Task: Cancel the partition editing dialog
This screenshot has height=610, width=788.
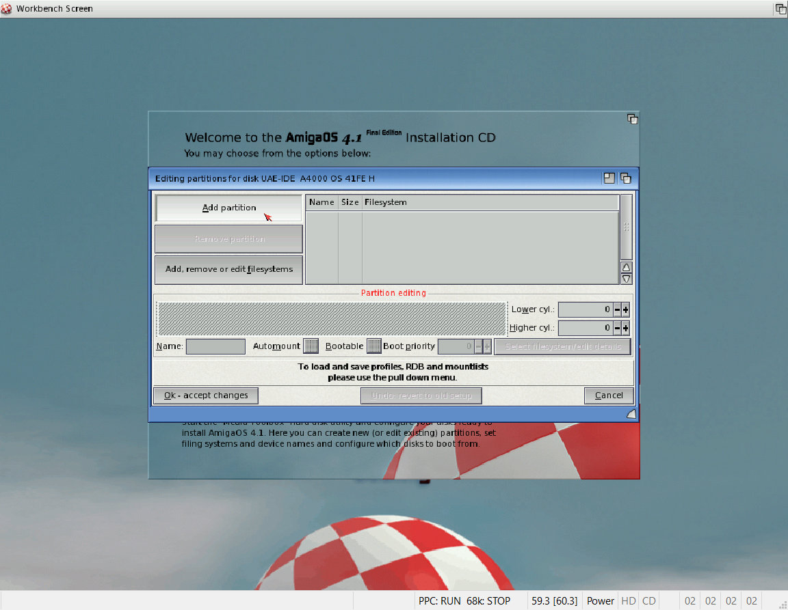Action: point(609,396)
